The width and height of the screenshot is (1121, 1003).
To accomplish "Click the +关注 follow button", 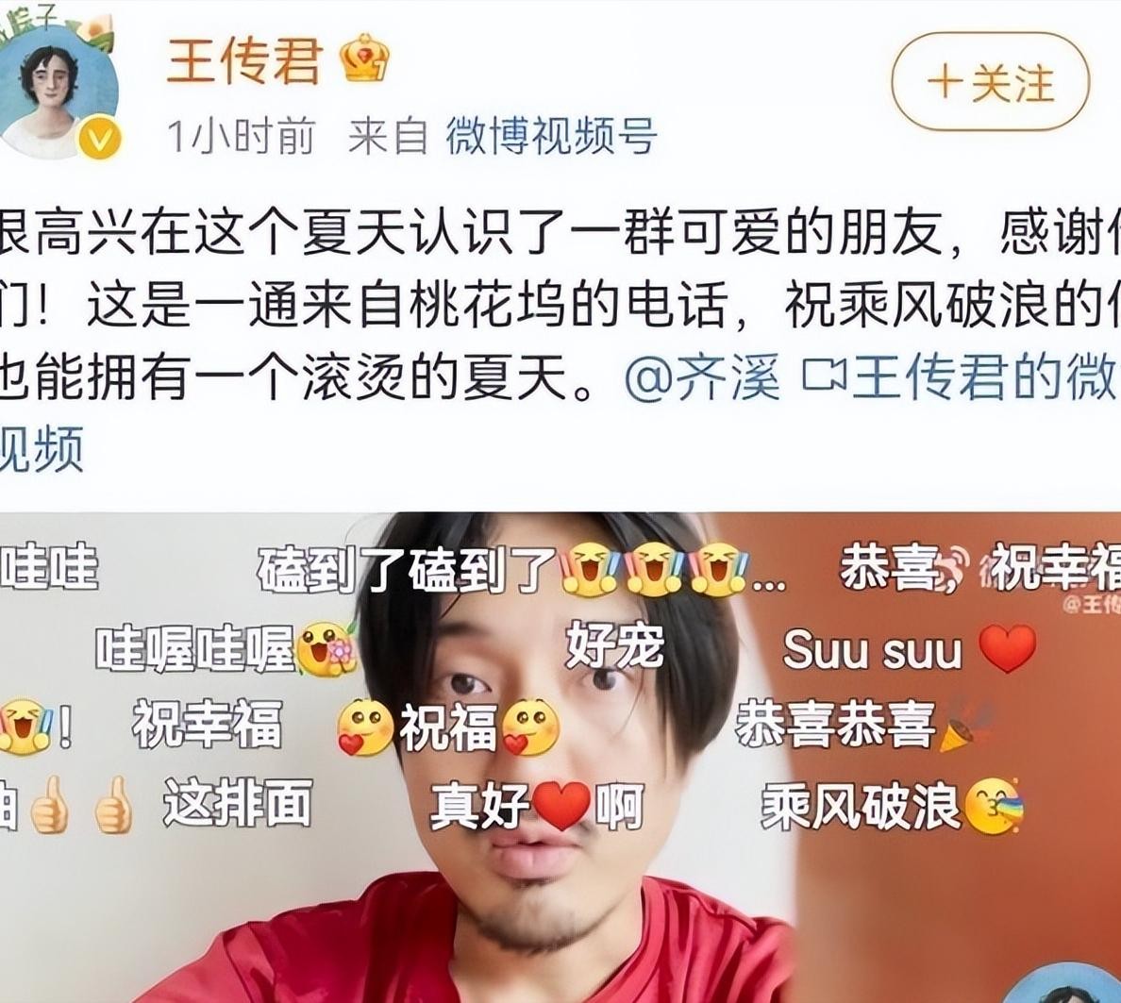I will [990, 83].
